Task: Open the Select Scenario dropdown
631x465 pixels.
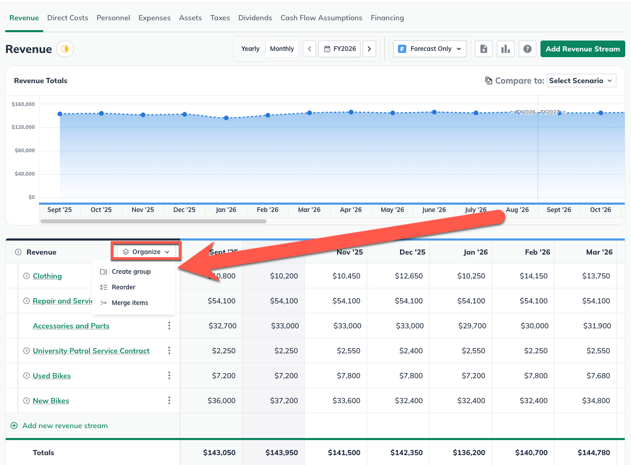Action: tap(581, 81)
